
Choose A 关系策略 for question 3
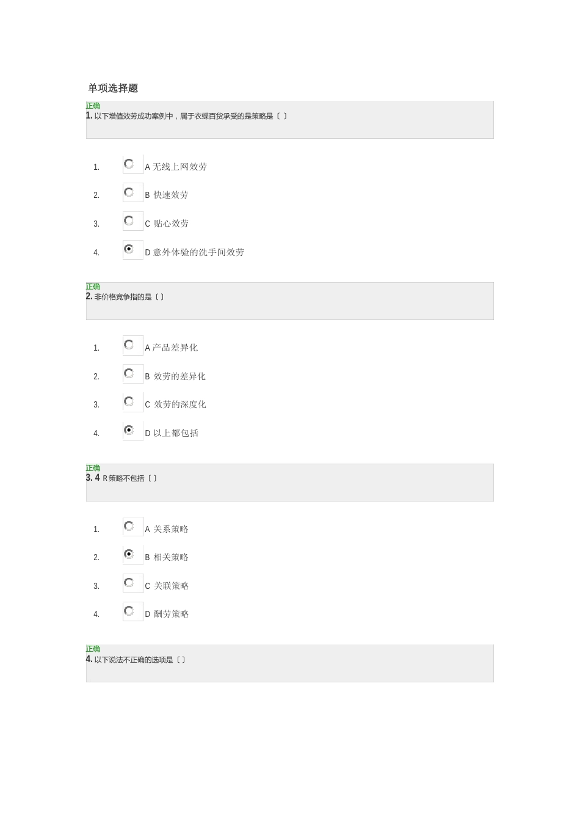tap(129, 526)
